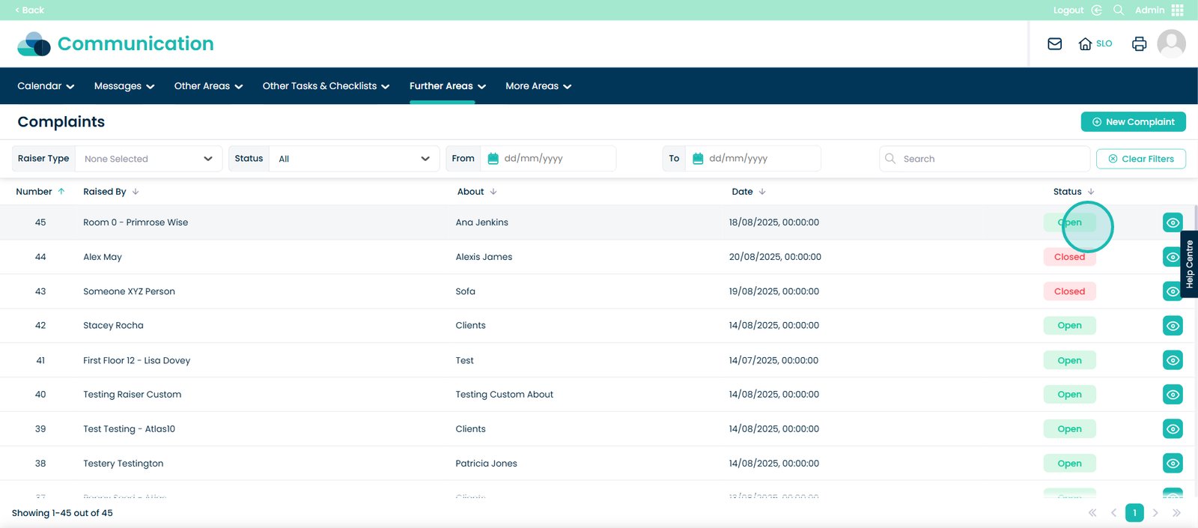Click the Logout icon

point(1096,10)
